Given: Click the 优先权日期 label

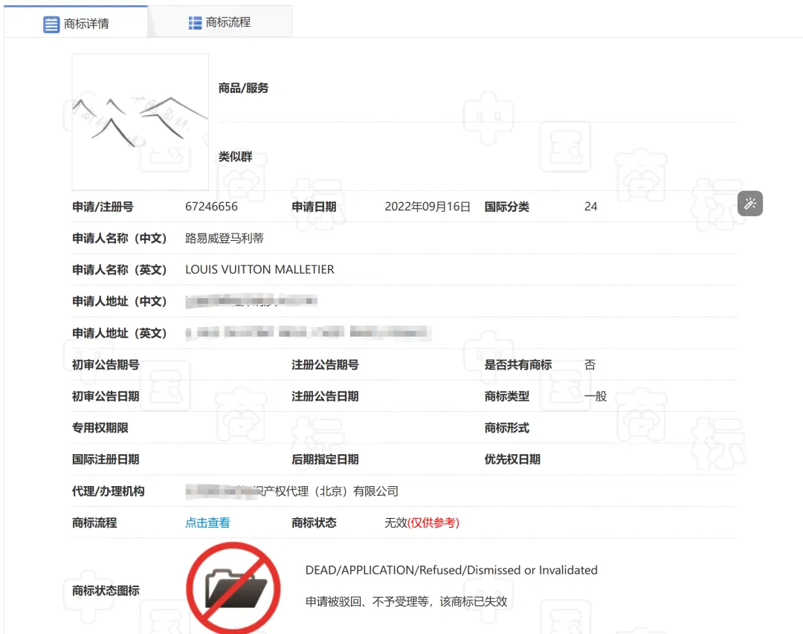Looking at the screenshot, I should pyautogui.click(x=512, y=459).
